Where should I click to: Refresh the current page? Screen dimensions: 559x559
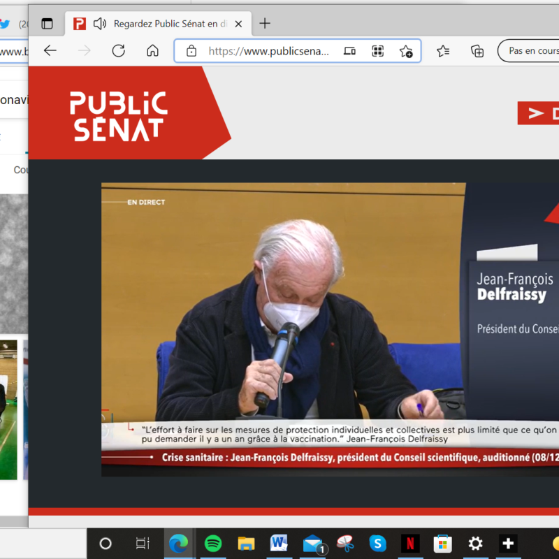(118, 51)
